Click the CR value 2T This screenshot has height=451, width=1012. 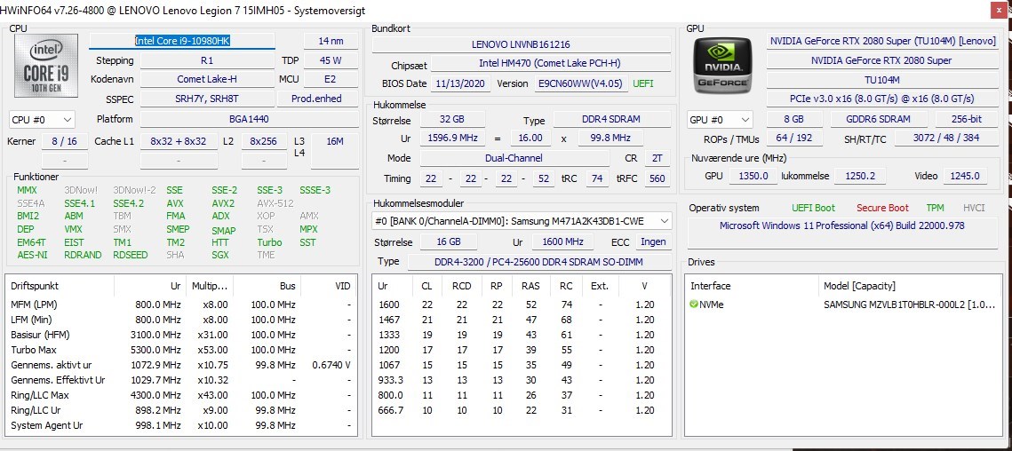[657, 158]
